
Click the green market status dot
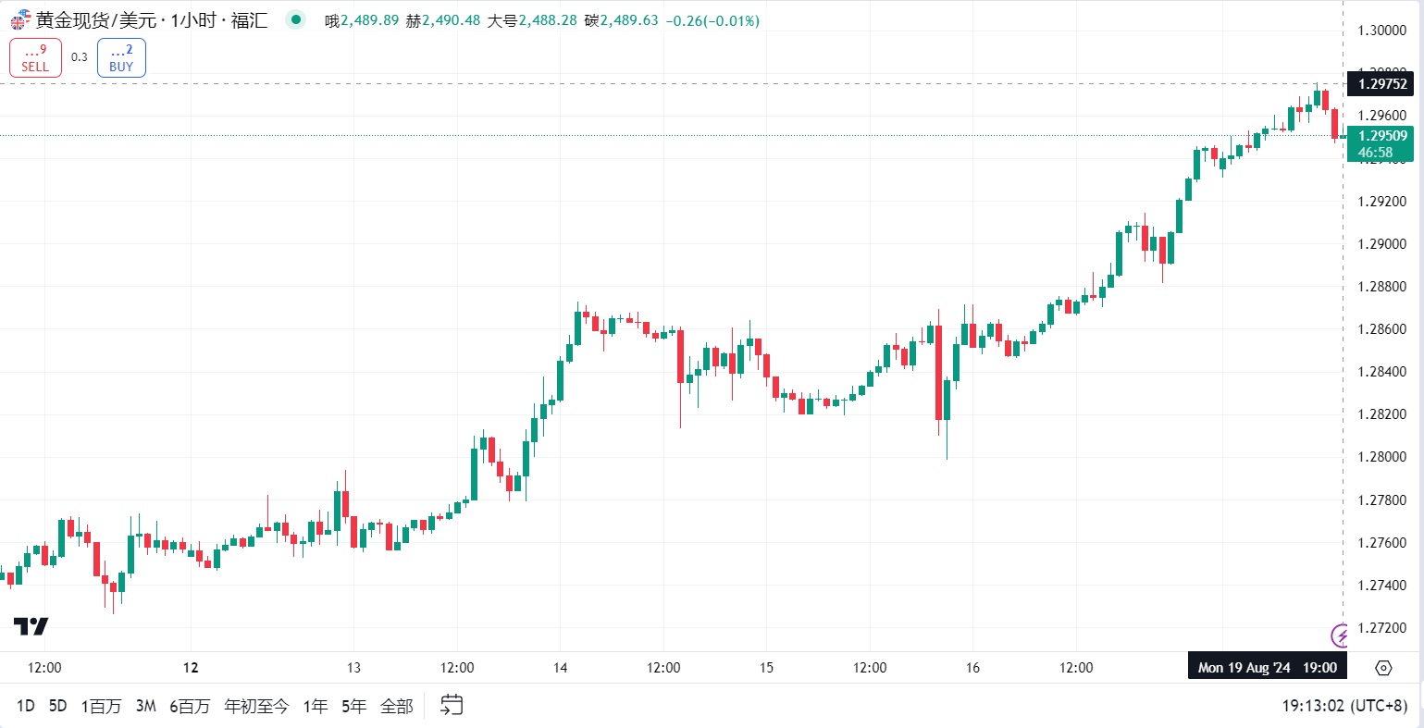(295, 19)
